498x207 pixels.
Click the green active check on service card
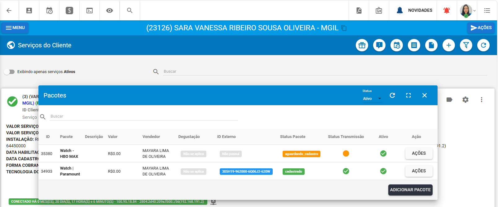pos(12,101)
